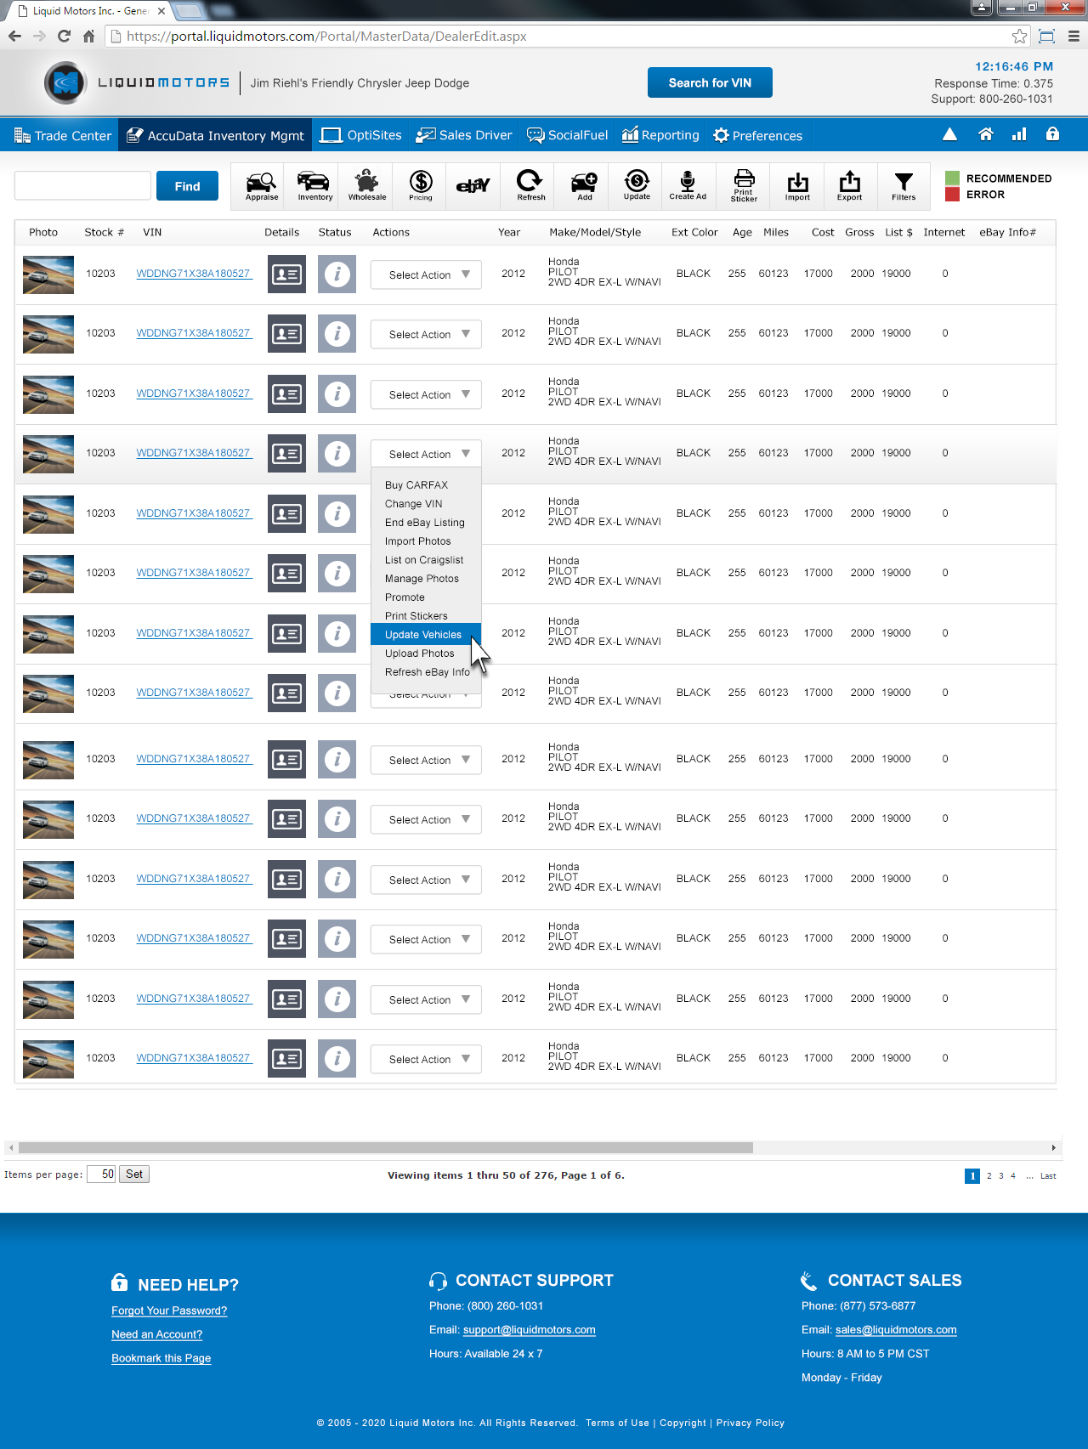Expand Select Action dropdown in last row
The height and width of the screenshot is (1449, 1088).
(426, 1059)
